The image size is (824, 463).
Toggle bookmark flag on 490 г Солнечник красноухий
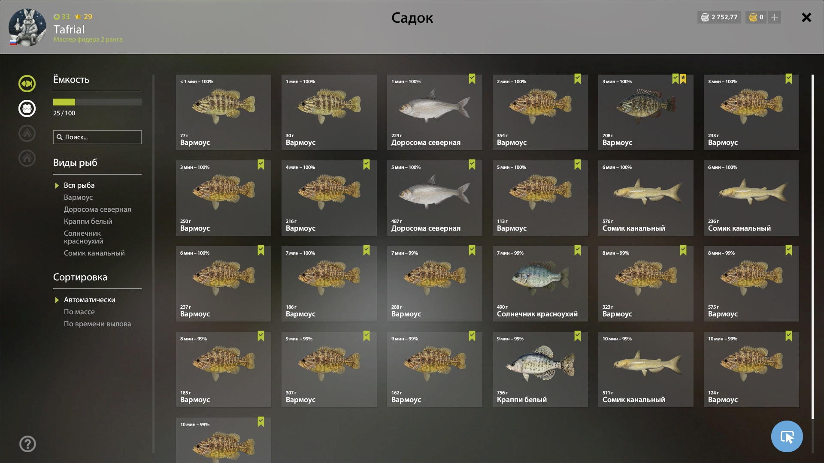coord(578,250)
